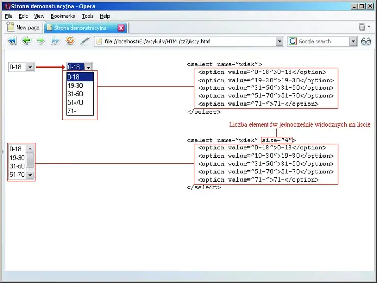
Task: Open the File menu
Action: pyautogui.click(x=9, y=16)
